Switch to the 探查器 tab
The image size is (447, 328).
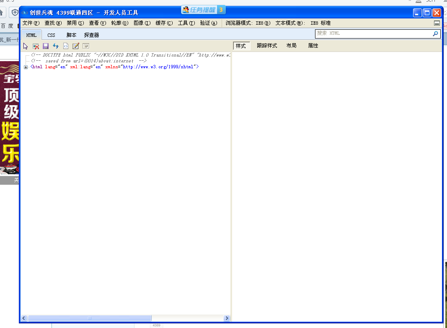coord(91,35)
